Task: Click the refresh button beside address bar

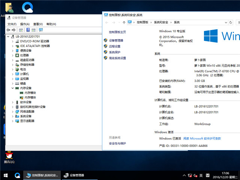Action: click(x=231, y=22)
